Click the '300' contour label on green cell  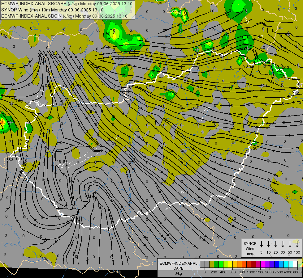click(x=108, y=36)
